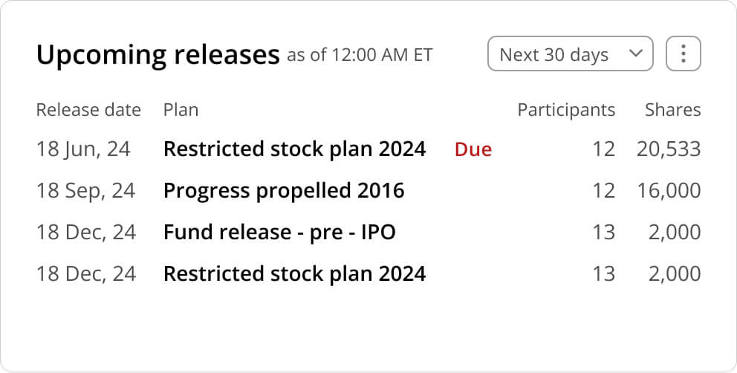Open the Fund release - pre - IPO plan
The image size is (737, 373).
click(279, 233)
